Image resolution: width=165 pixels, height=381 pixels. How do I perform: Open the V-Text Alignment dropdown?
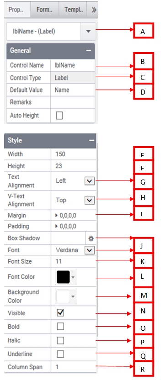click(x=90, y=200)
